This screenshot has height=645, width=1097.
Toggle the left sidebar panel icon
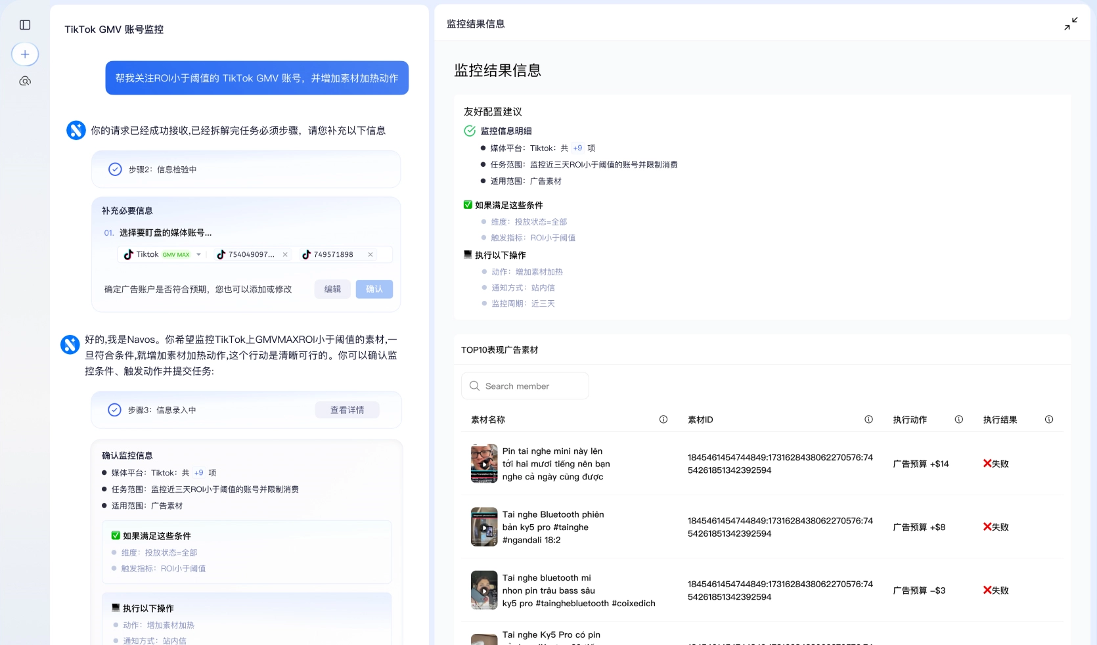(25, 25)
